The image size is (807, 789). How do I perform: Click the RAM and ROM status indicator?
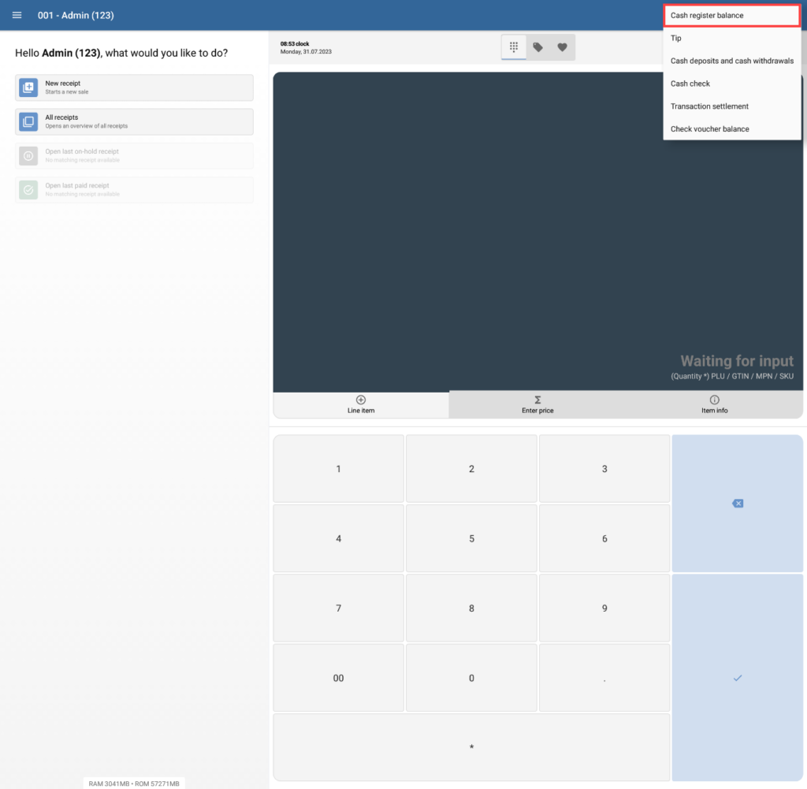(132, 783)
